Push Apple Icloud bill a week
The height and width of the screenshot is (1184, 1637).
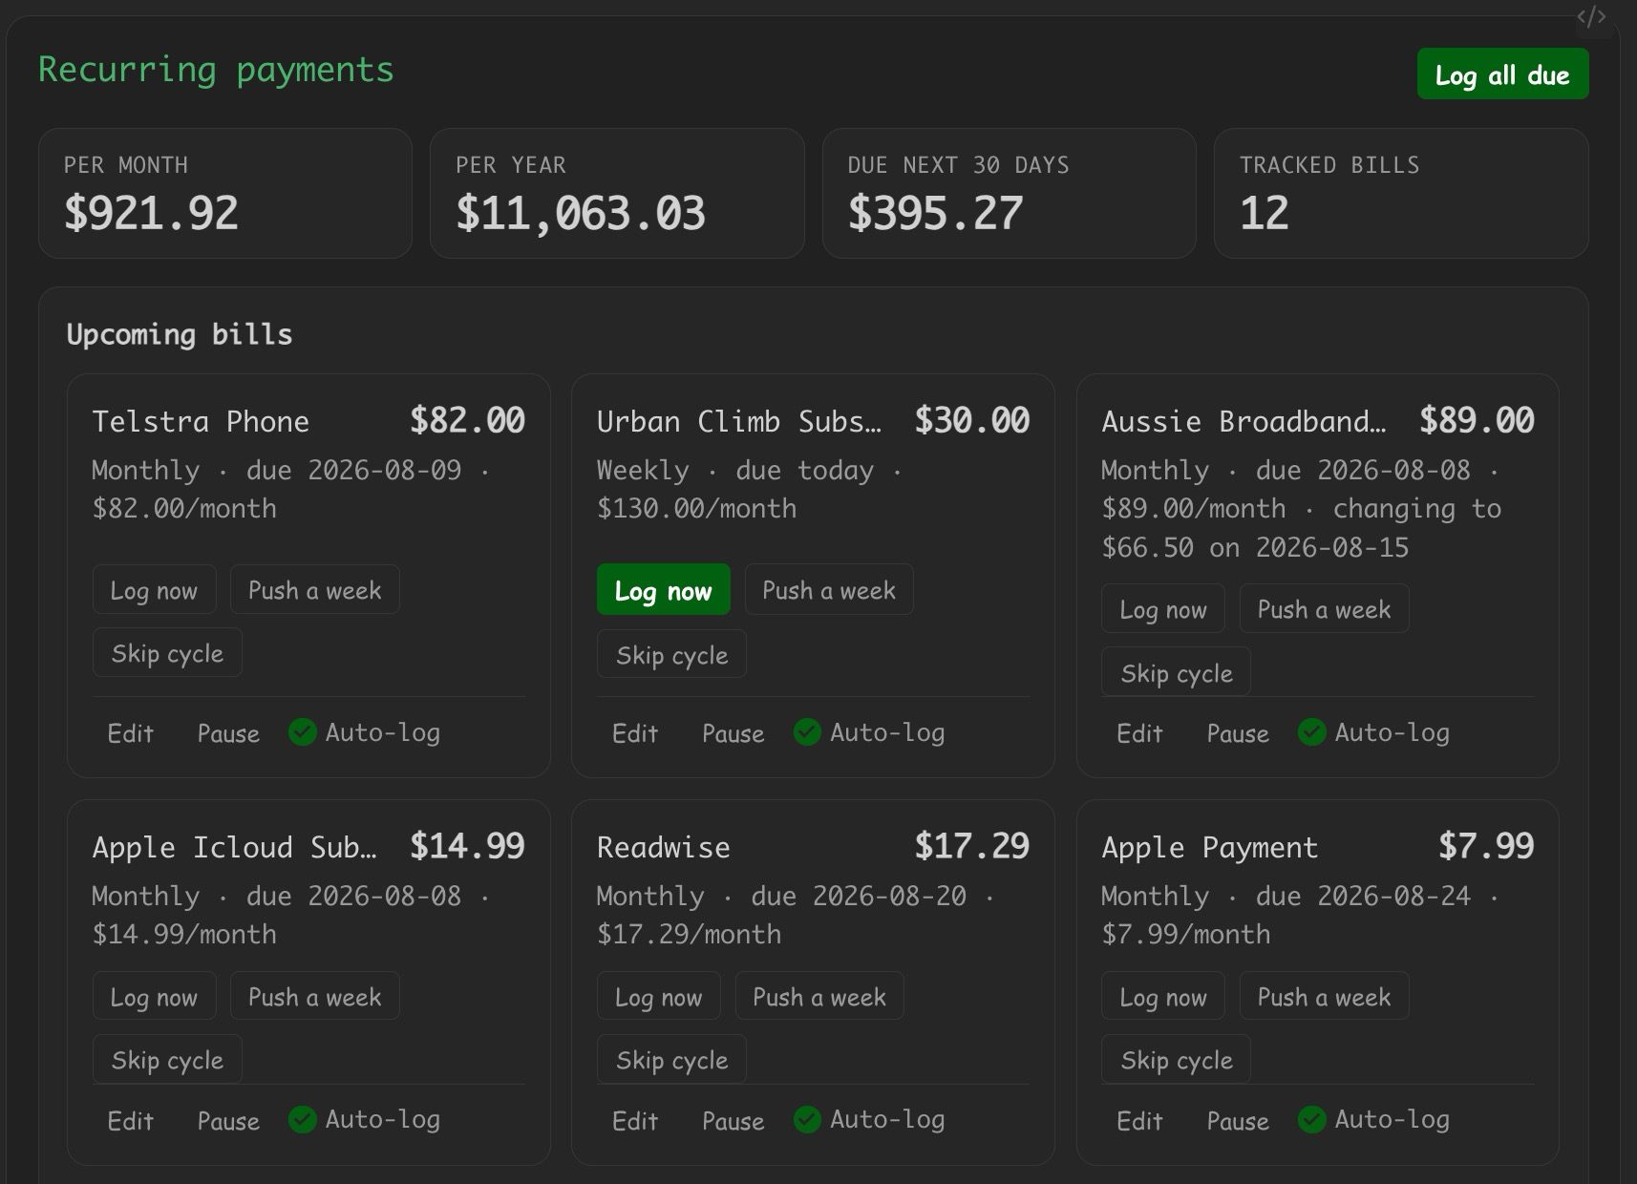click(x=314, y=996)
